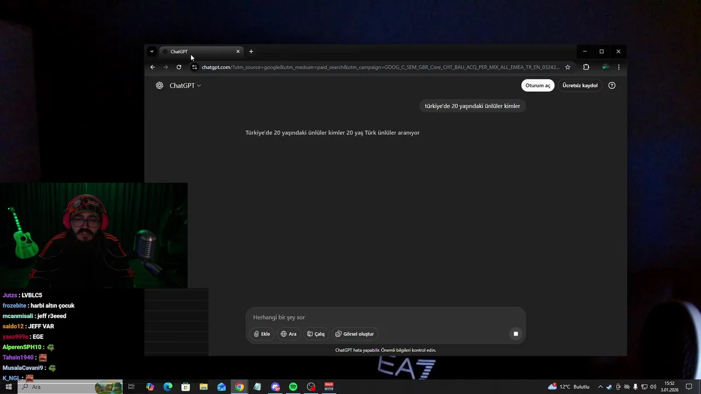
Task: Launch Microsoft Edge from the taskbar
Action: 168,387
